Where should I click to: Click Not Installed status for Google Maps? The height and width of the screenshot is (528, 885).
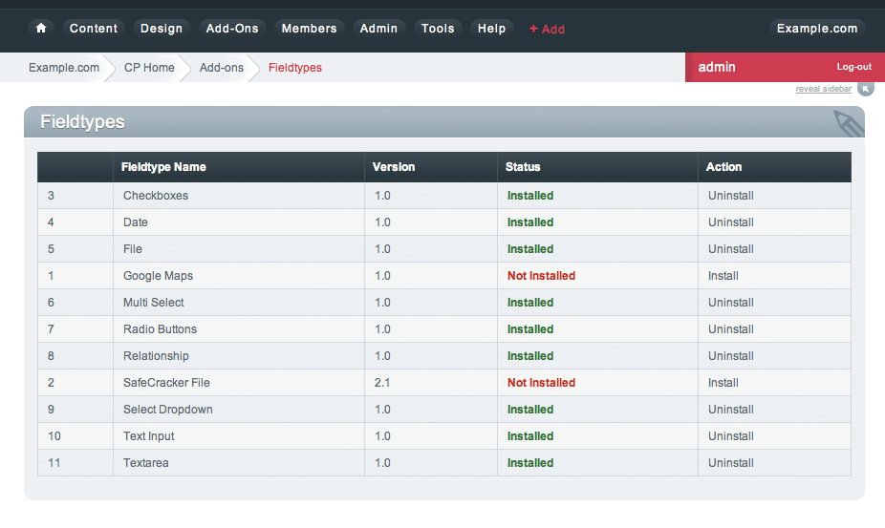541,276
